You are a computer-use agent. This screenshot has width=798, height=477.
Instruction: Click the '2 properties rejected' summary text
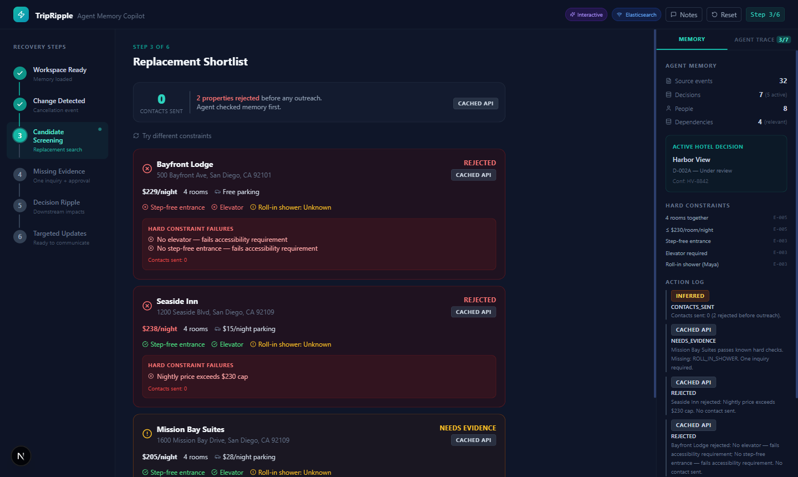(228, 98)
